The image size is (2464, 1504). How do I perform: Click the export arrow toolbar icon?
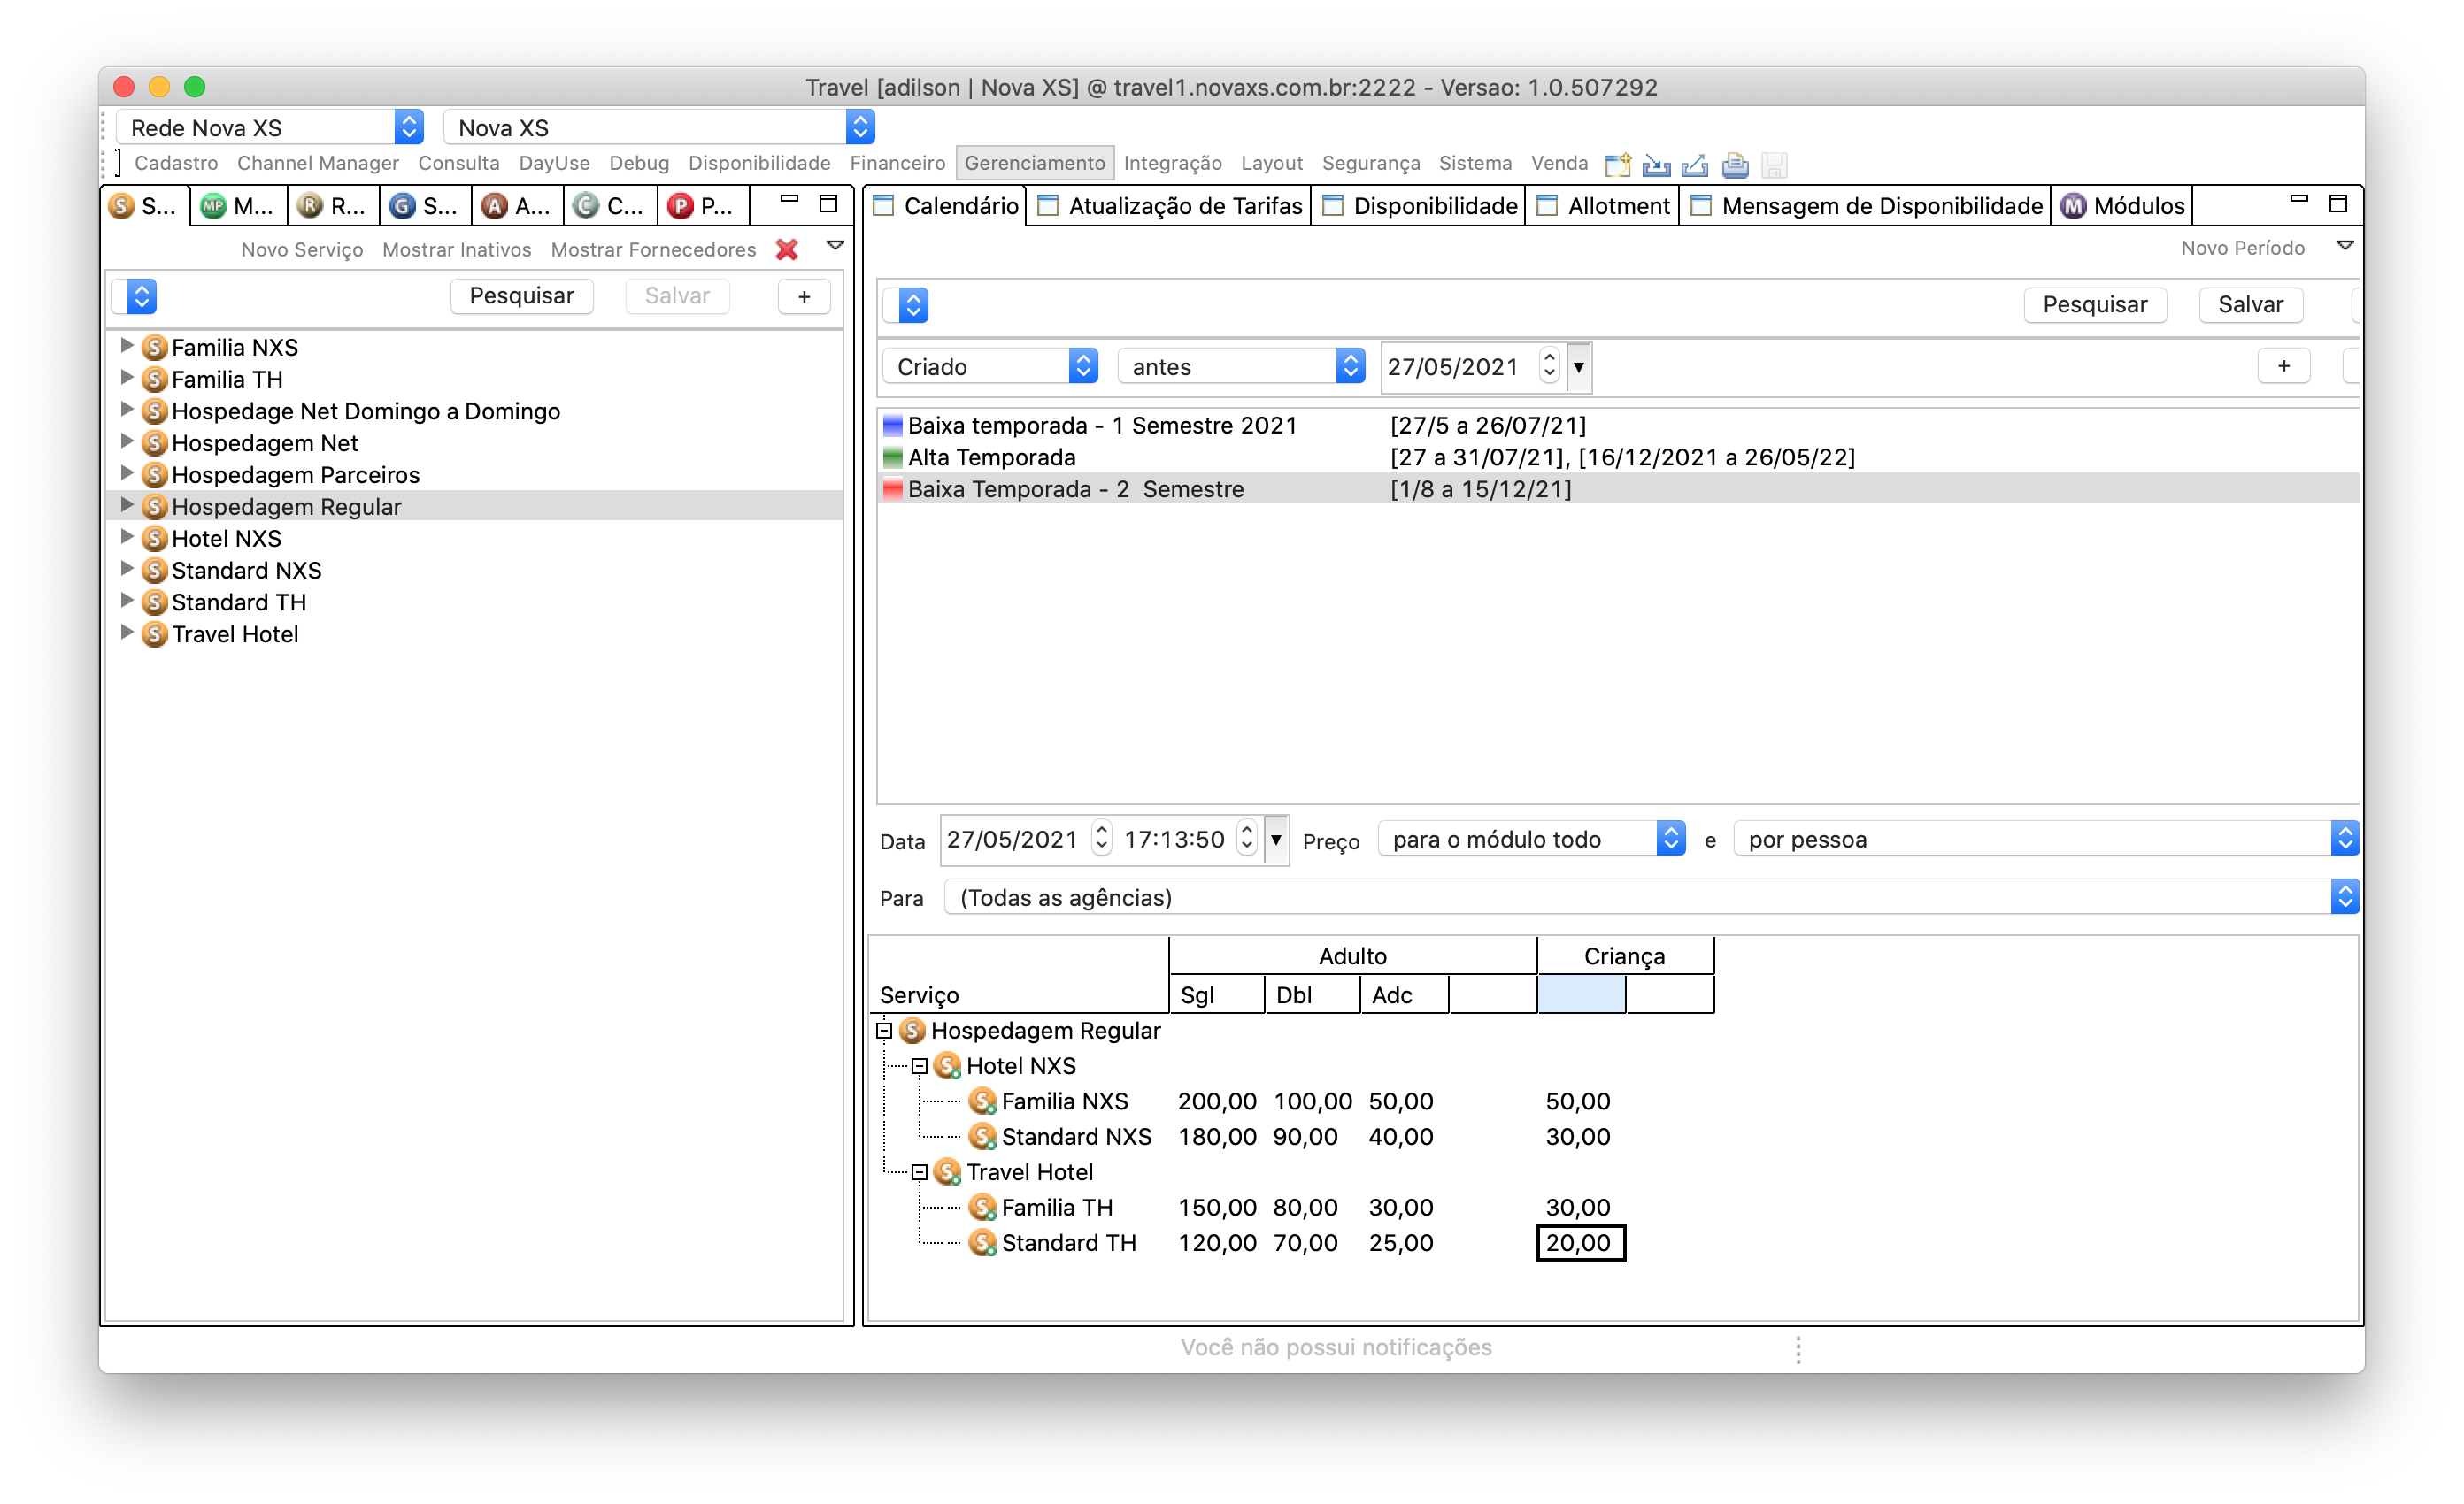coord(1695,165)
